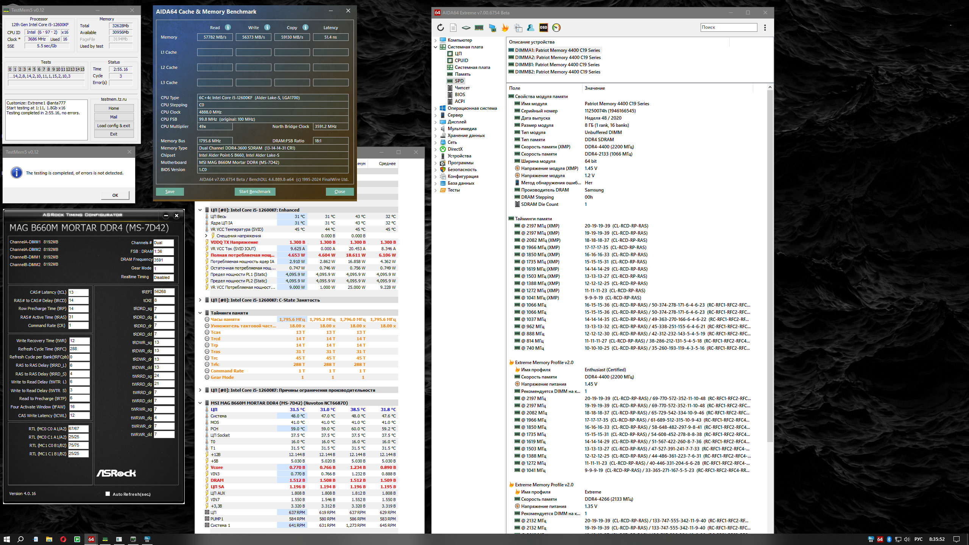This screenshot has height=545, width=969.
Task: Click the AIDA64 refresh toolbar icon
Action: pos(440,28)
